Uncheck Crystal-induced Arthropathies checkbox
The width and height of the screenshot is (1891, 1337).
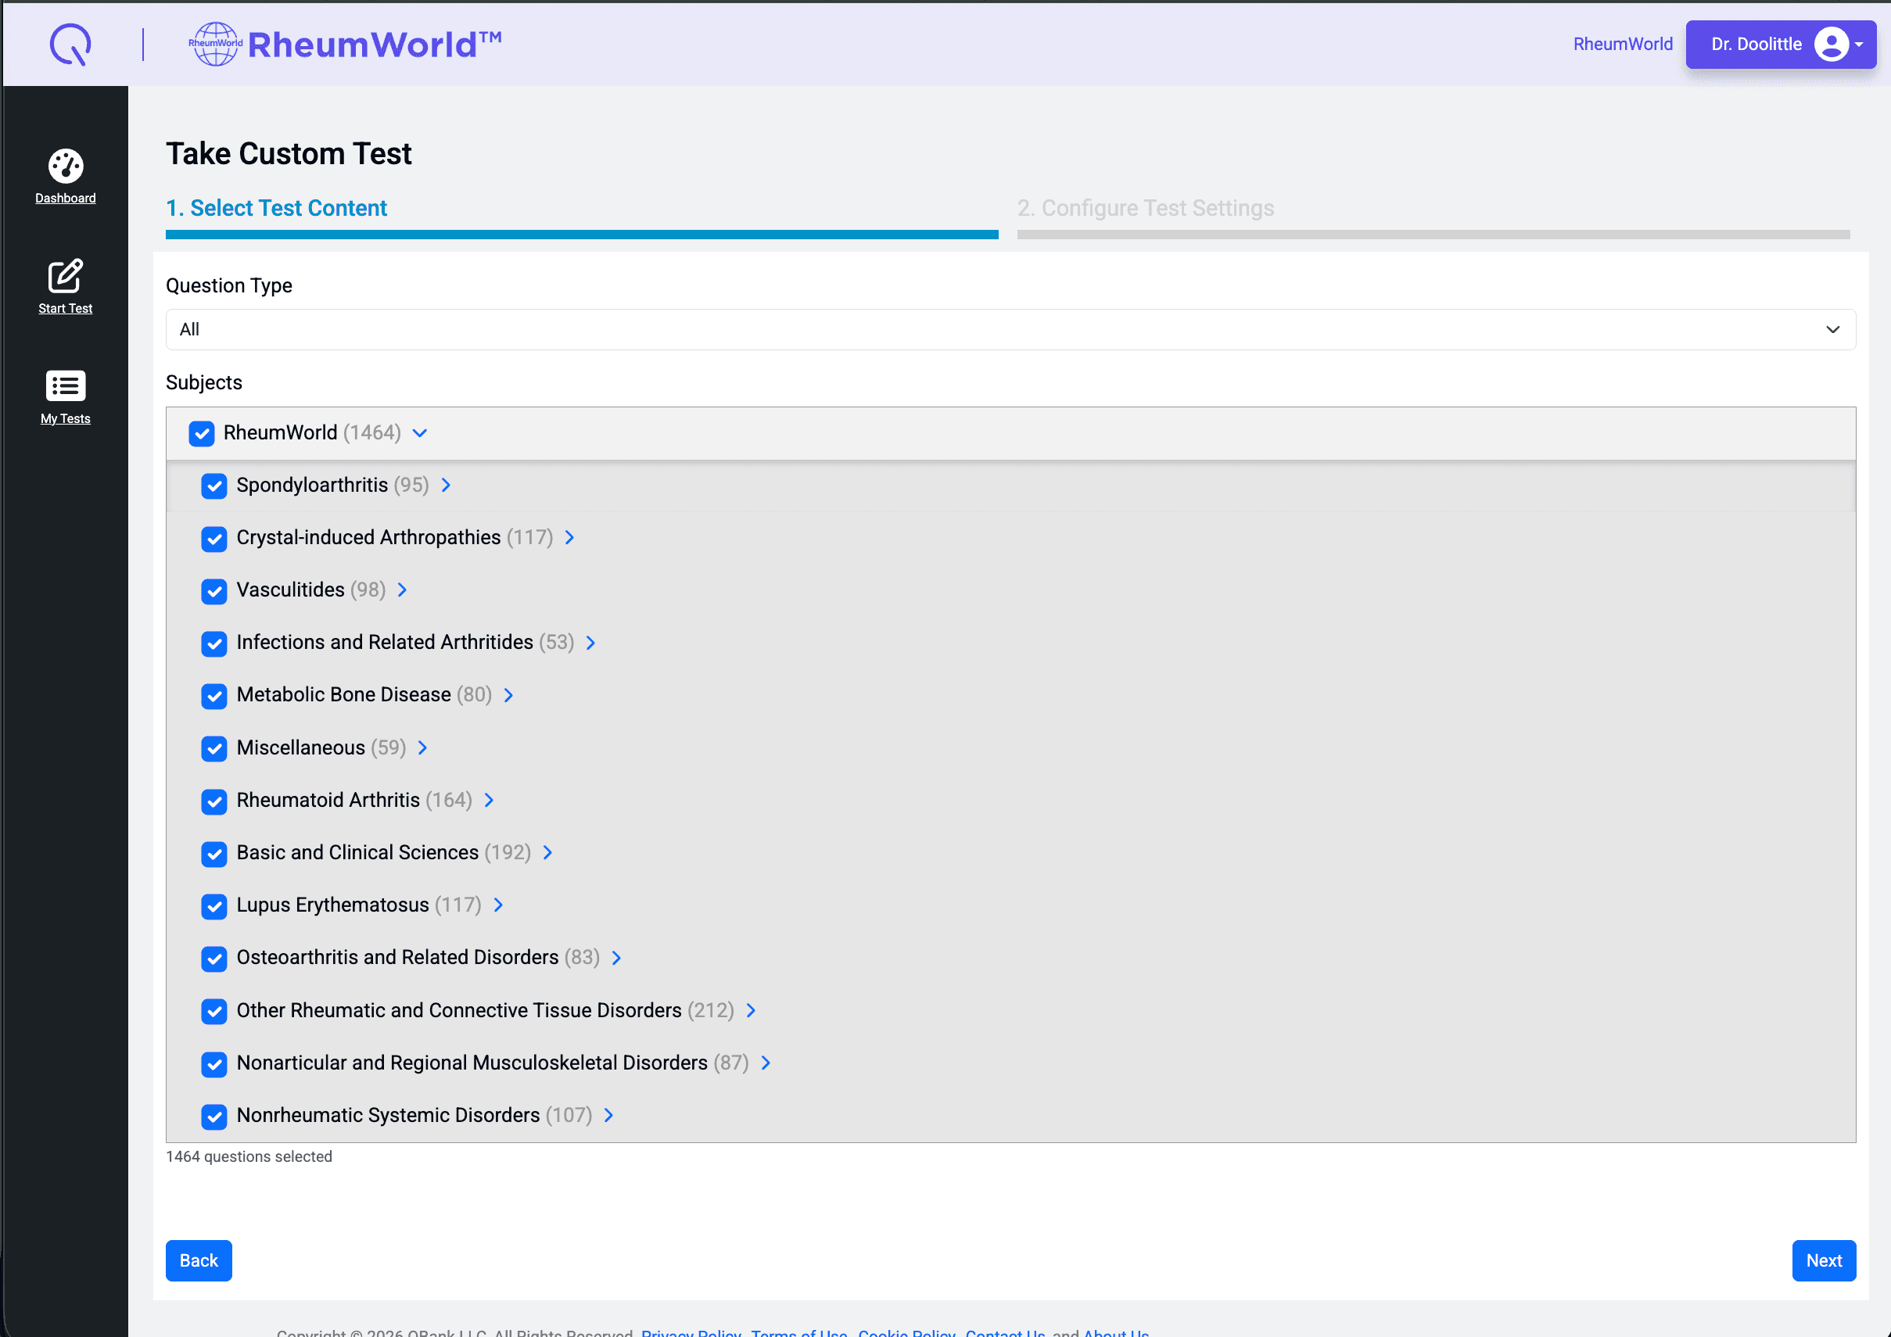214,539
